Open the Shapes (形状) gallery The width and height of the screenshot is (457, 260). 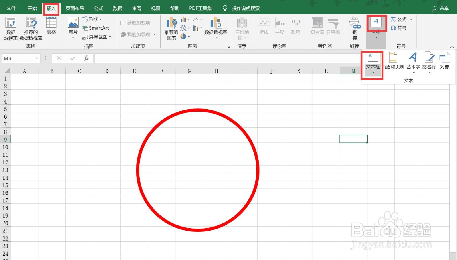click(x=92, y=19)
